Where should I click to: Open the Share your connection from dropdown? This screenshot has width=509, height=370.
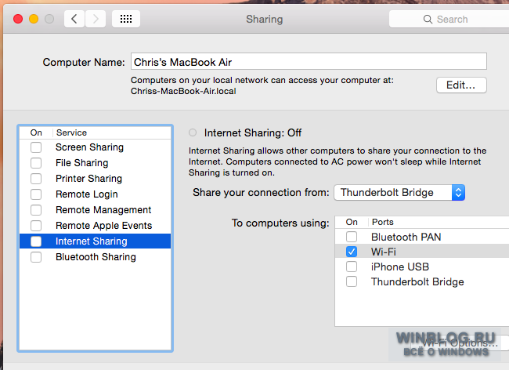coord(399,193)
